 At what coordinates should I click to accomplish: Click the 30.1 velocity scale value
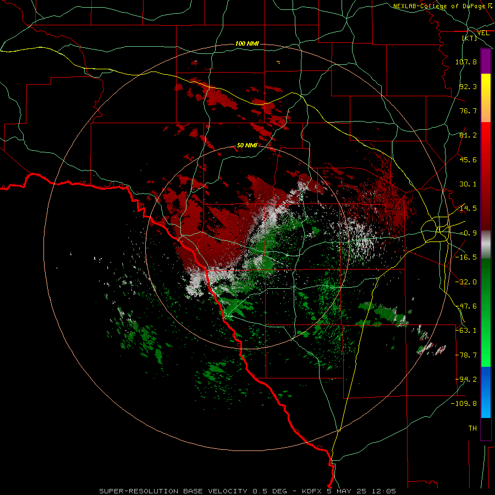tap(468, 184)
